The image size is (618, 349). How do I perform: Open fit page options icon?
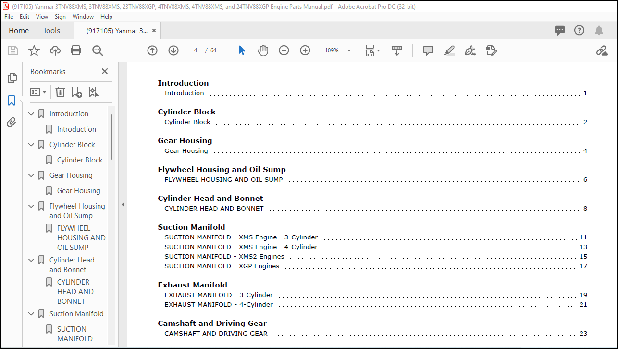pyautogui.click(x=372, y=50)
